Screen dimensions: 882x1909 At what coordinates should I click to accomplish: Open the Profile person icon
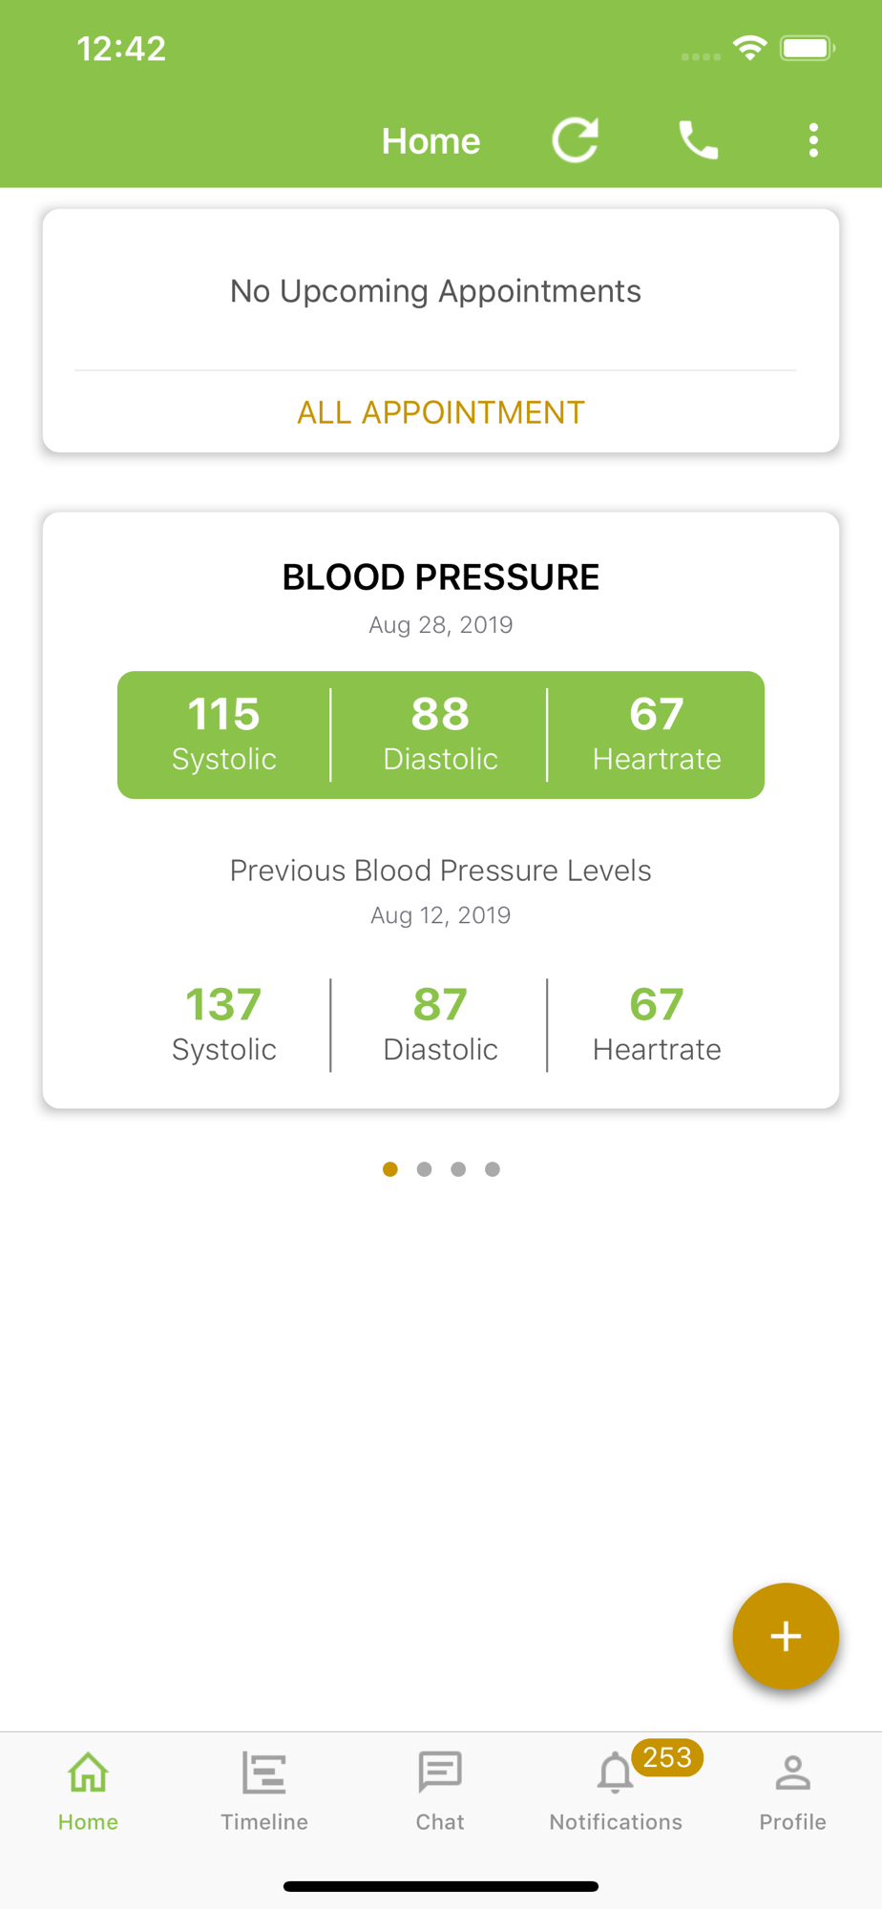click(792, 1773)
